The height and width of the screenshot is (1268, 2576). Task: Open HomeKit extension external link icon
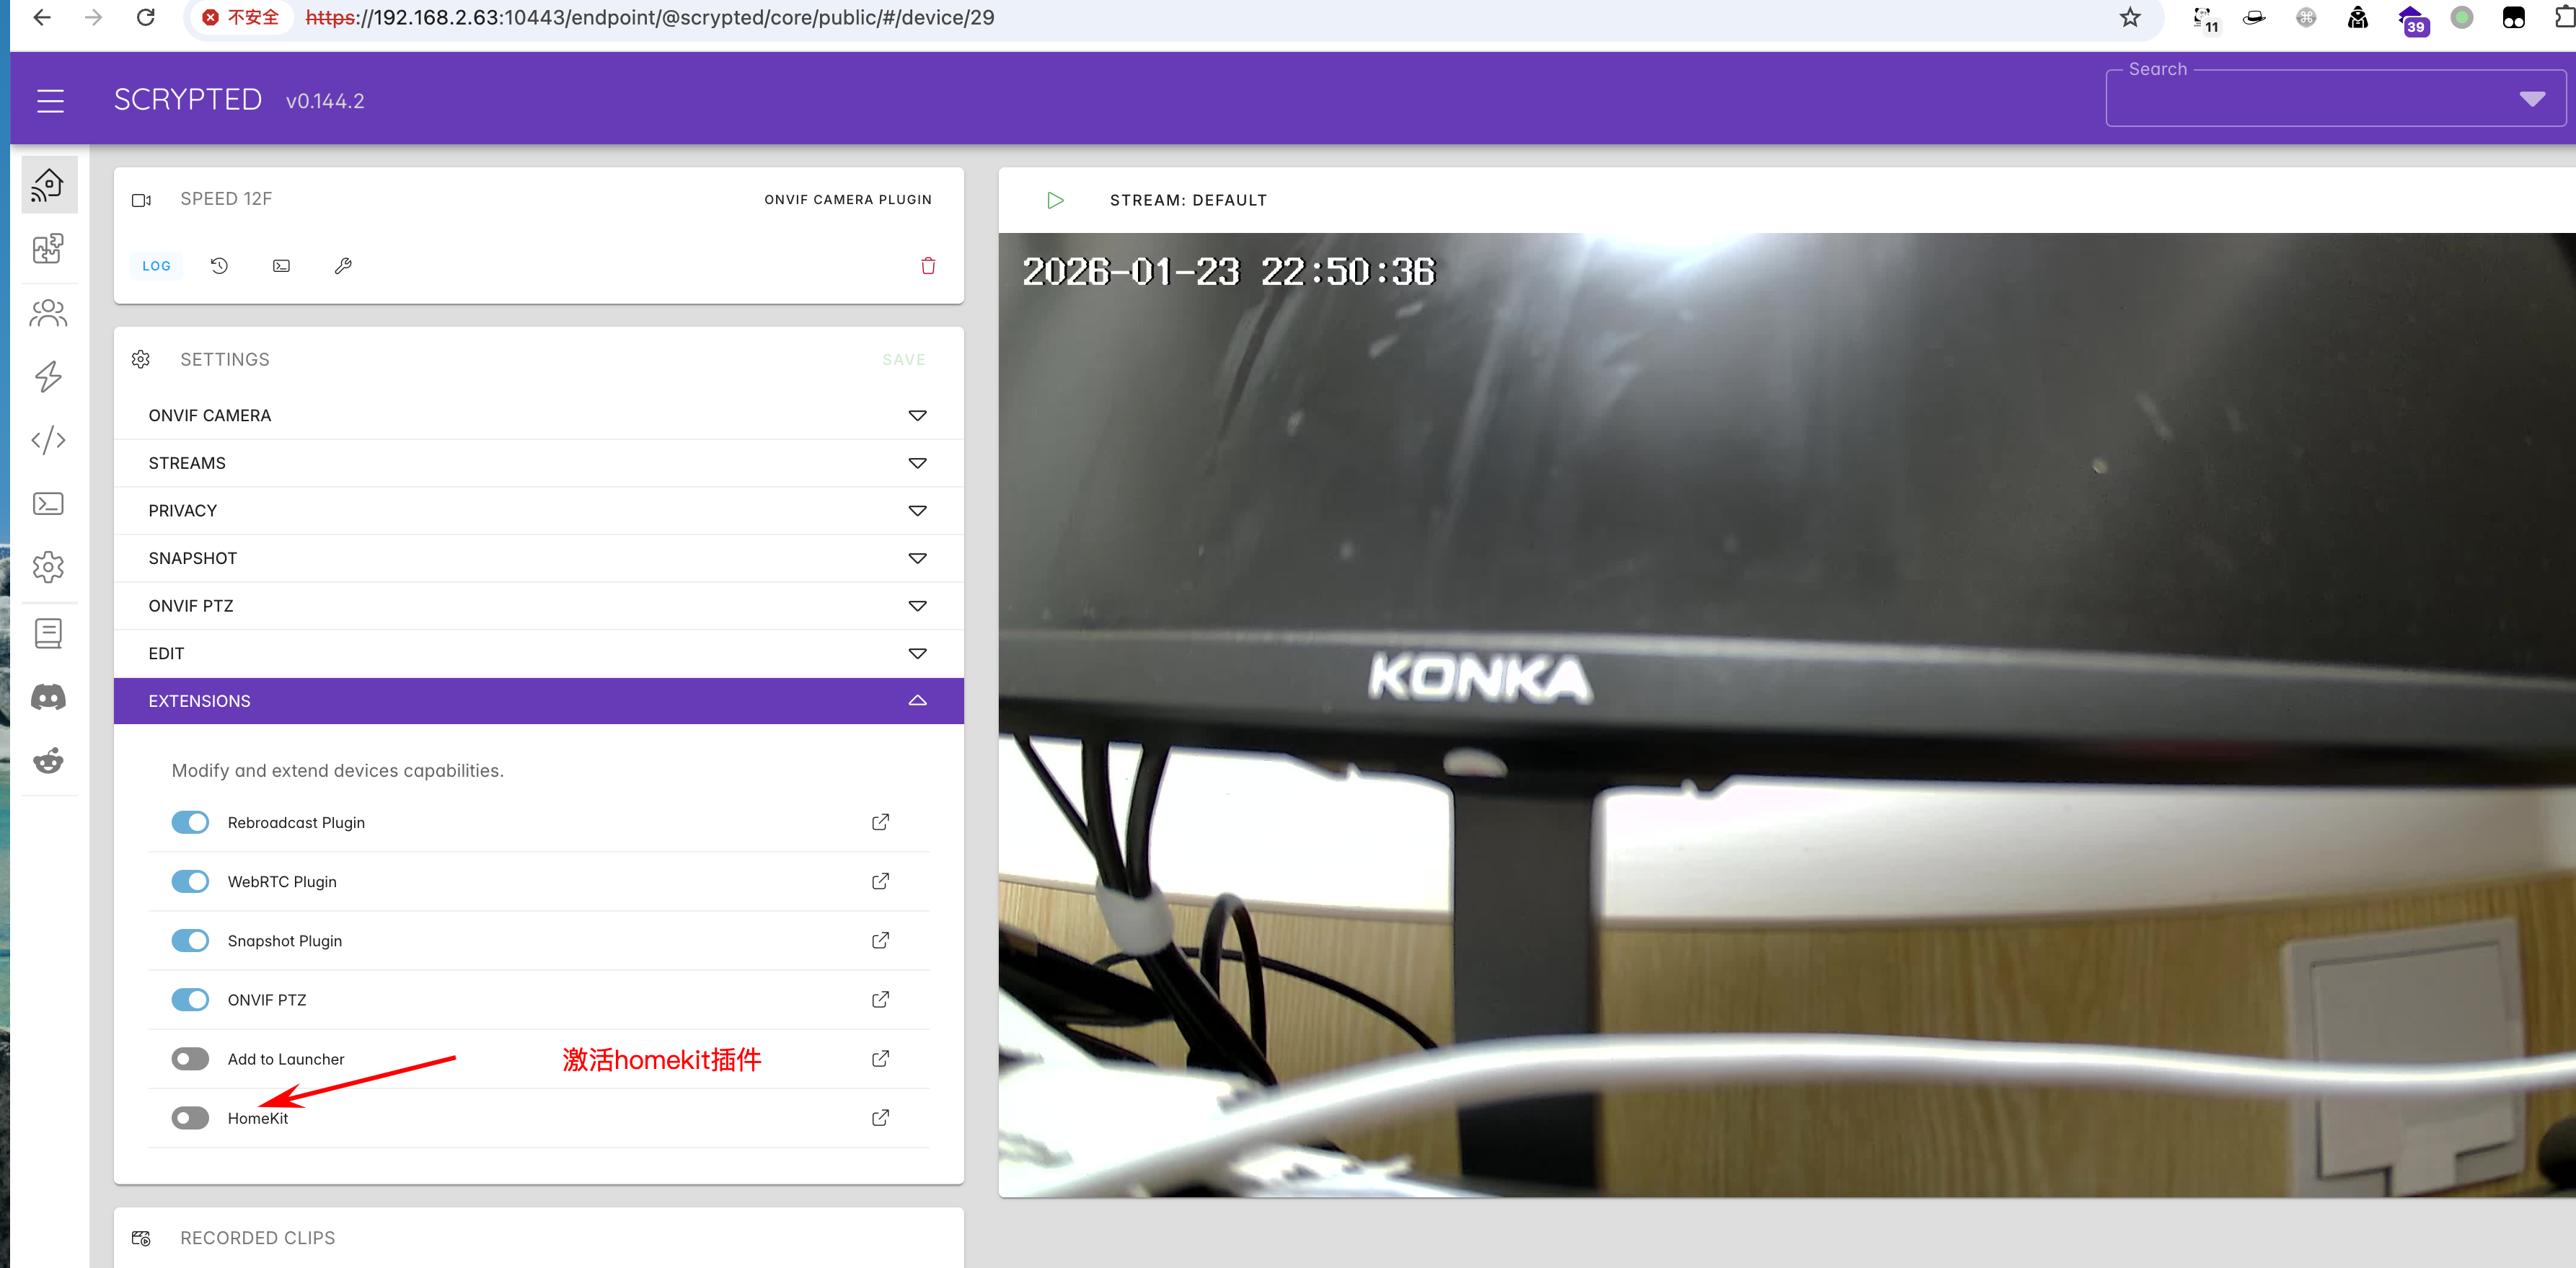(x=880, y=1118)
